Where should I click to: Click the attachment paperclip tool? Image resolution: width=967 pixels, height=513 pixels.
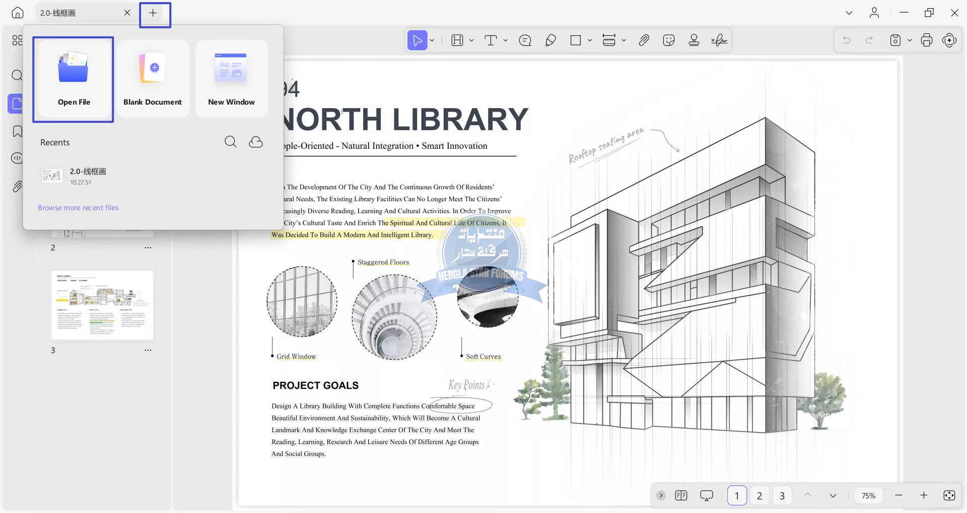click(x=644, y=40)
